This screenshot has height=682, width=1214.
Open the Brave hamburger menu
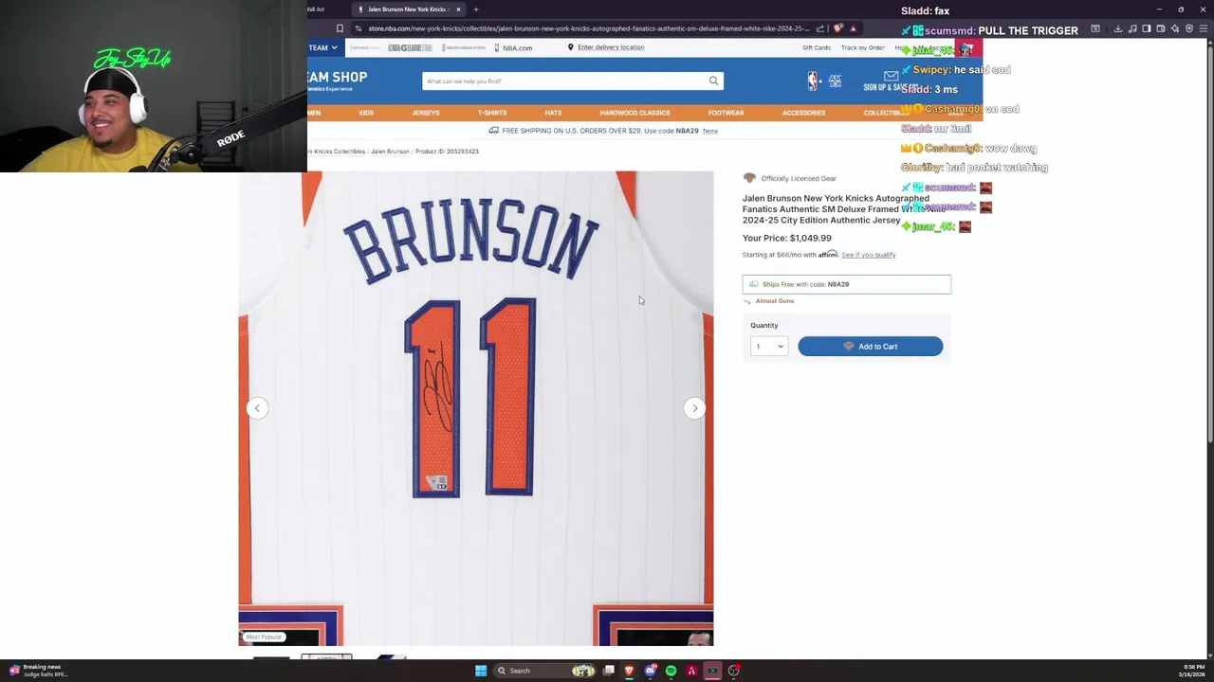pyautogui.click(x=1204, y=28)
